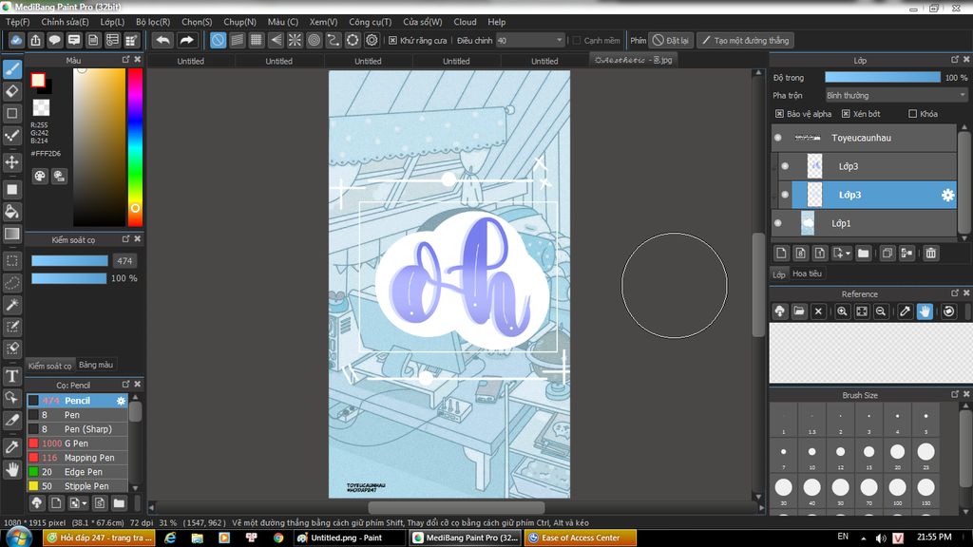Select the Move tool
Viewport: 973px width, 547px height.
coord(12,162)
